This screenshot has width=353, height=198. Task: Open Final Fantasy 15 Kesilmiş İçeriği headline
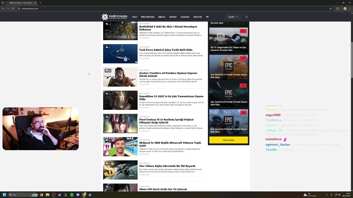166,121
